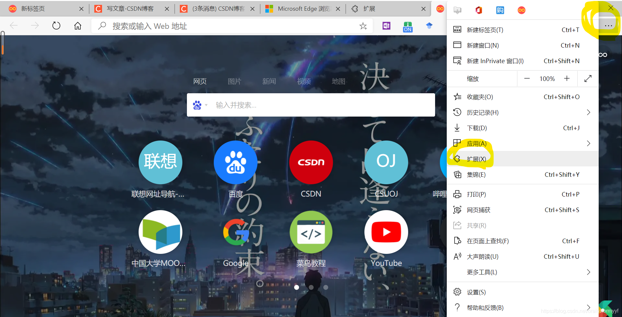
Task: Select the first page indicator dot
Action: [x=296, y=287]
